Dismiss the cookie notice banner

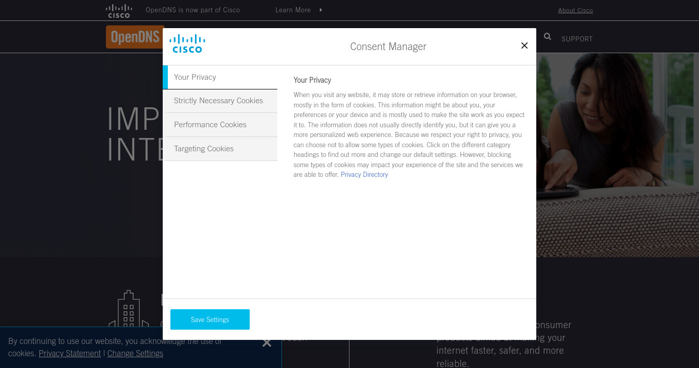267,342
